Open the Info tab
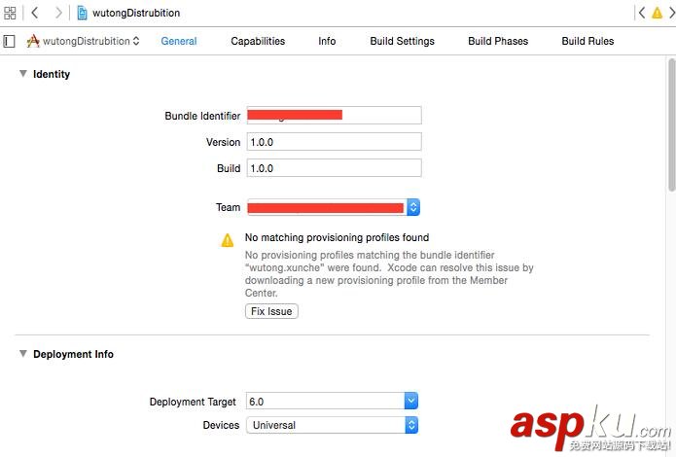The width and height of the screenshot is (676, 457). (327, 41)
